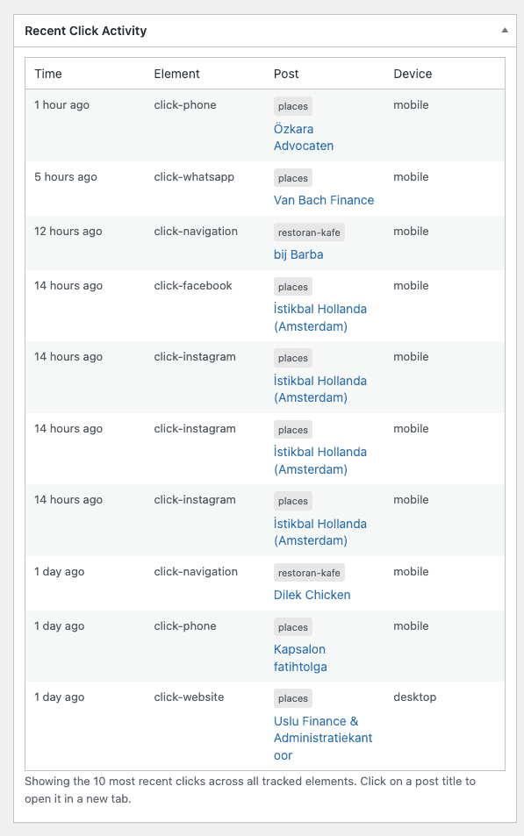The image size is (524, 836).
Task: Open the Dilek Chicken post link
Action: (312, 595)
